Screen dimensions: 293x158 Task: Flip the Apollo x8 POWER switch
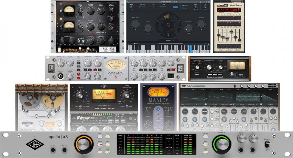(267, 144)
